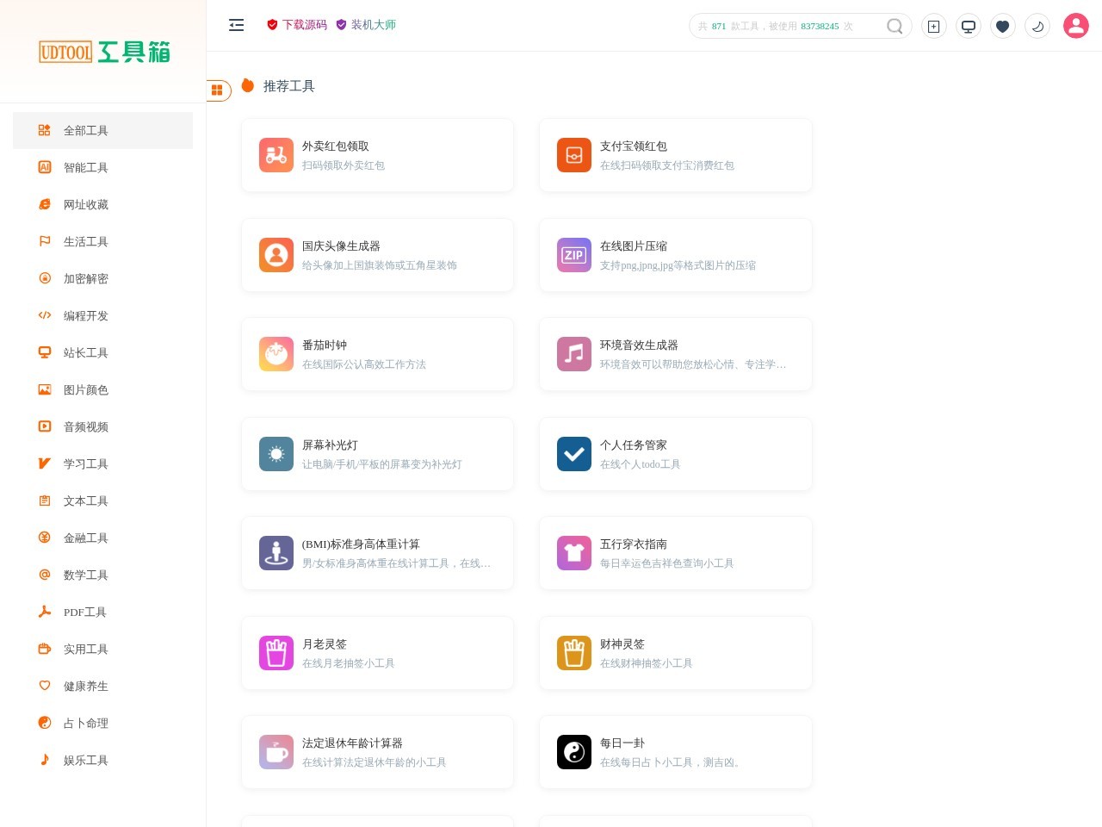The width and height of the screenshot is (1102, 827).
Task: Click the UDTOOL 工具箱 logo
Action: [104, 52]
